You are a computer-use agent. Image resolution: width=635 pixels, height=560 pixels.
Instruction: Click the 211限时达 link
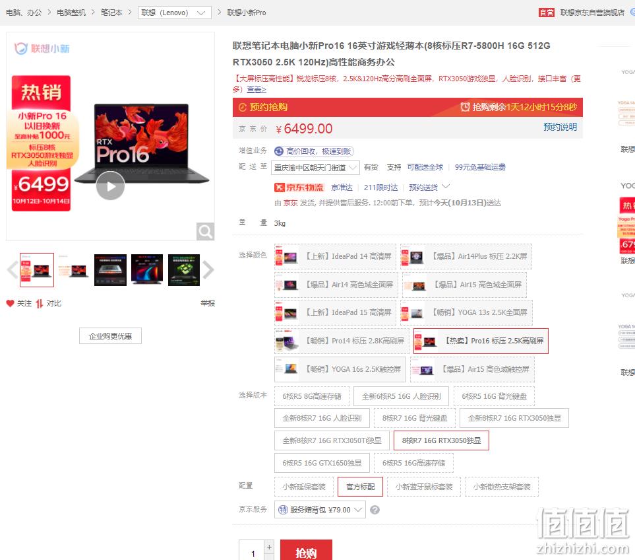click(x=380, y=188)
